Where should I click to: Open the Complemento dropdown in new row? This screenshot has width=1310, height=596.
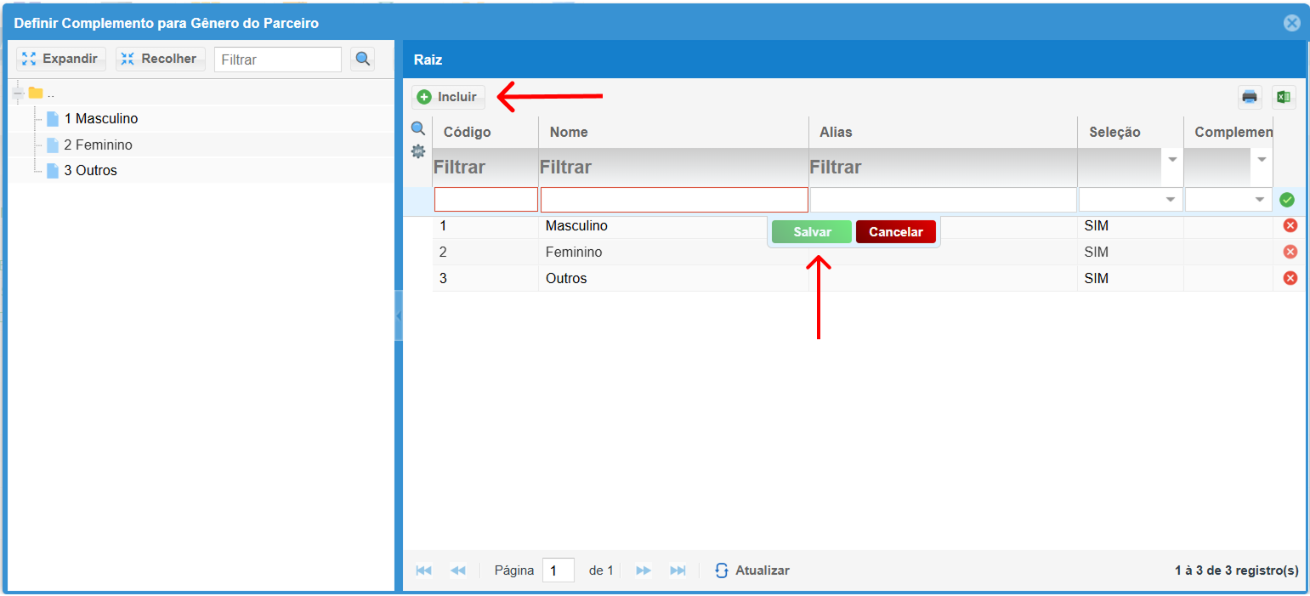click(1260, 200)
